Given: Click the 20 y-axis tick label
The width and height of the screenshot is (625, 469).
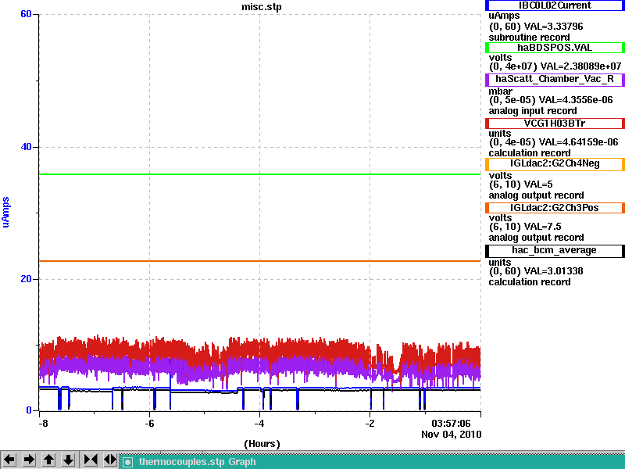Looking at the screenshot, I should [26, 279].
